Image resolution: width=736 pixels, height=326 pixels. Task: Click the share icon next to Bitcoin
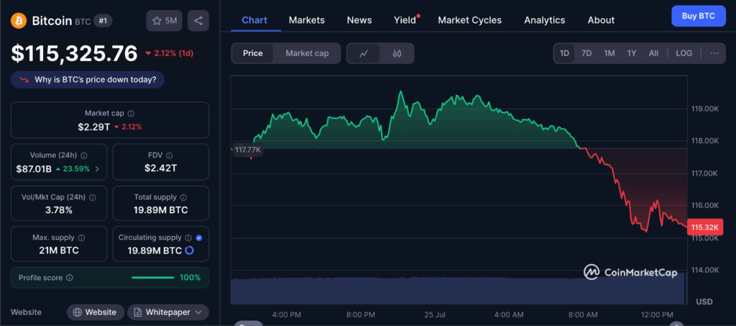click(x=198, y=21)
